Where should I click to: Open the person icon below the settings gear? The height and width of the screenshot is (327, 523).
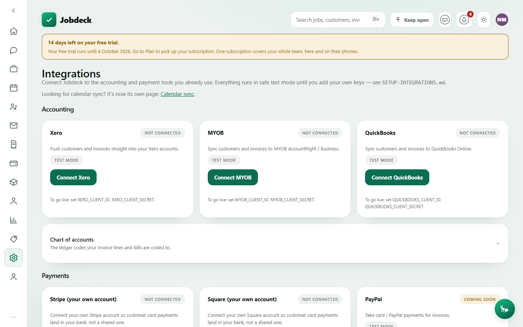tap(13, 277)
